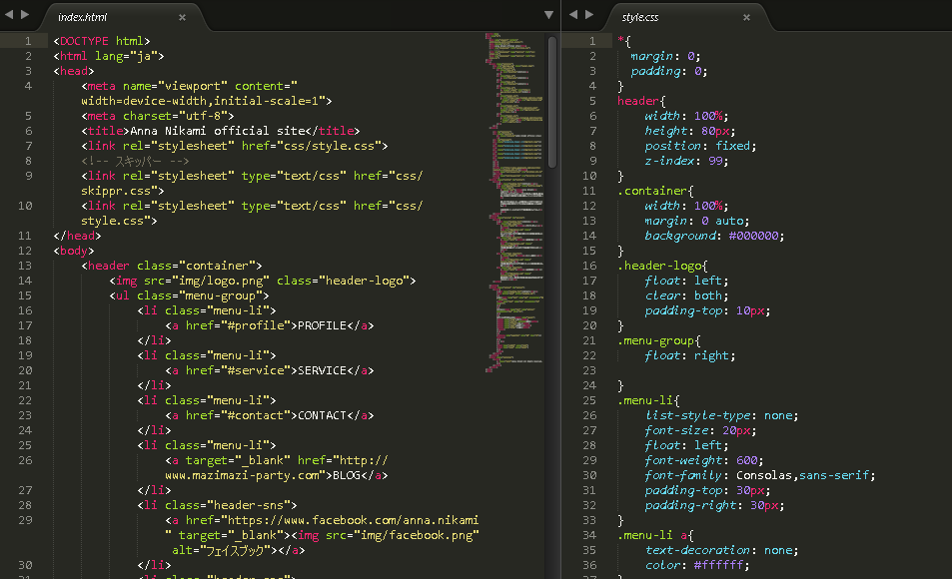952x579 pixels.
Task: Click the DOCTYPE html line
Action: [101, 41]
